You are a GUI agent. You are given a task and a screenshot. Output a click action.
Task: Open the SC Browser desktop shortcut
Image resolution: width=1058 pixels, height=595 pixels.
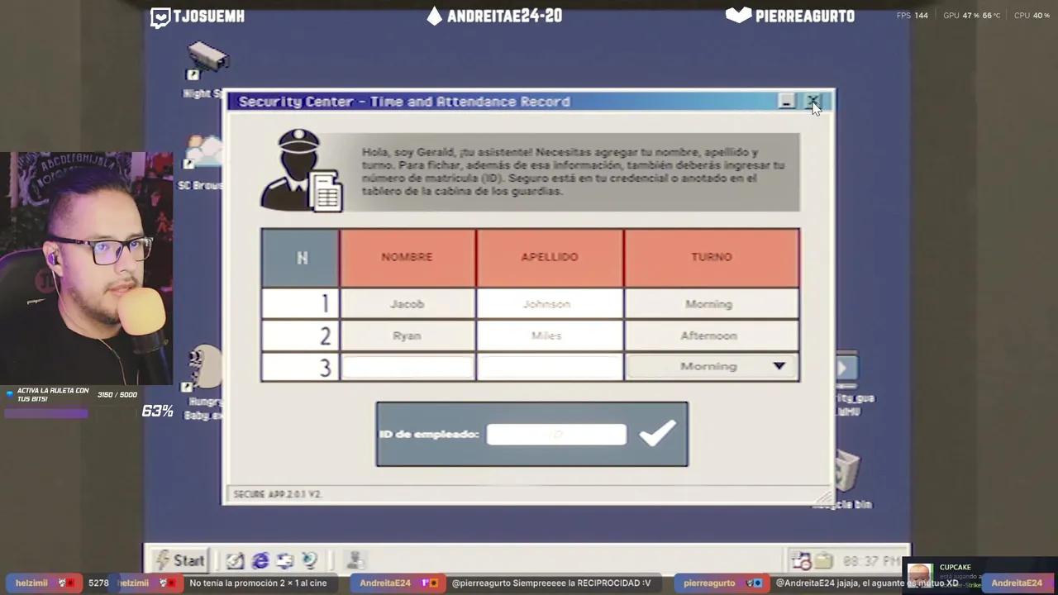203,163
